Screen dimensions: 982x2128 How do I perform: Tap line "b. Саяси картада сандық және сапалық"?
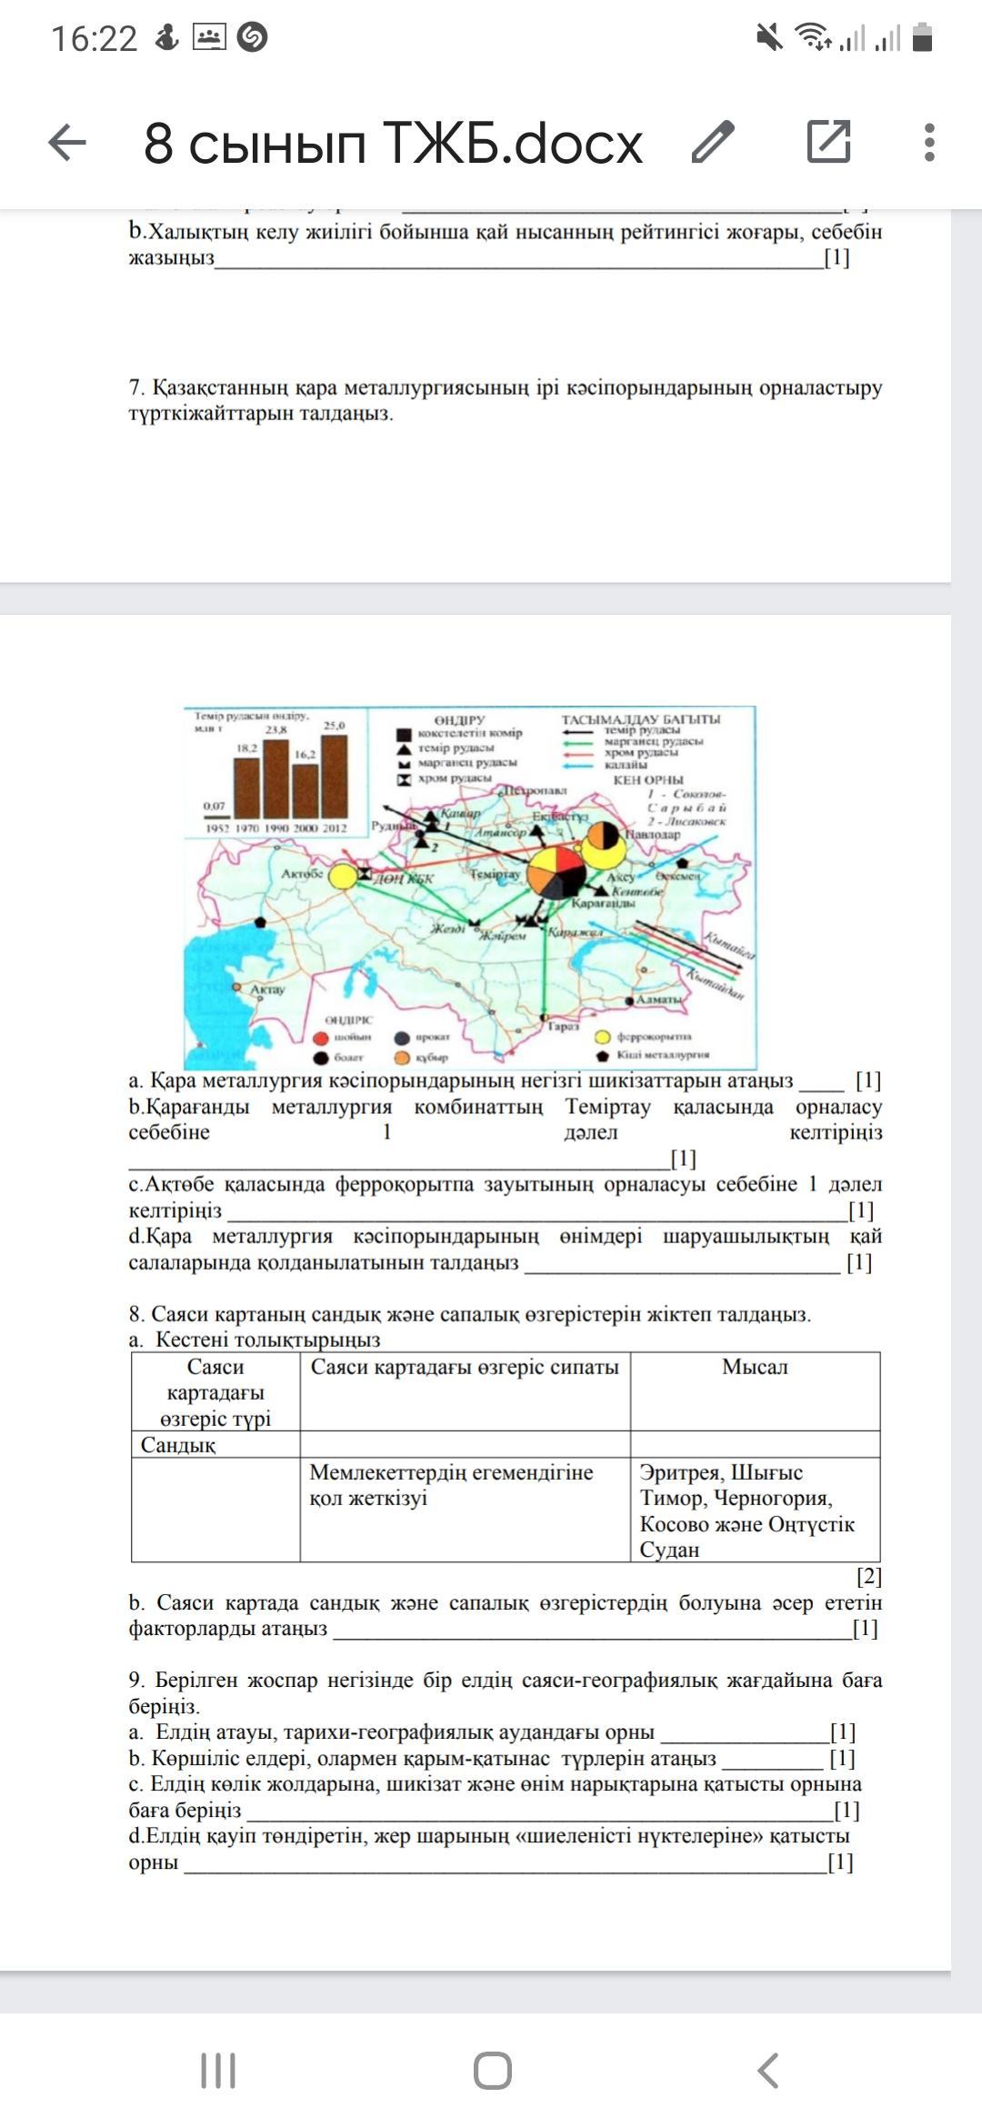click(x=506, y=1615)
